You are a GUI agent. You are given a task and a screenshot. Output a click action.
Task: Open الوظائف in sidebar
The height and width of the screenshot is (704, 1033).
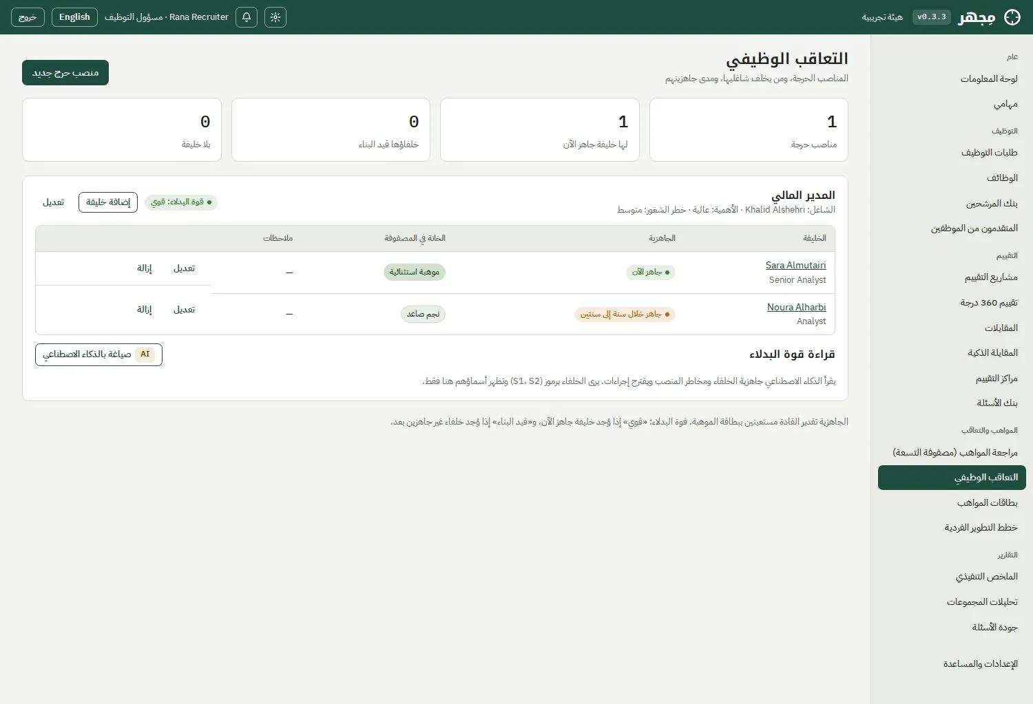coord(952,178)
